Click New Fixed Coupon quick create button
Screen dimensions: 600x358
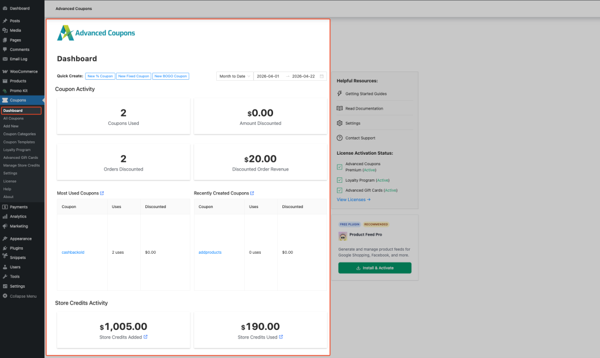pyautogui.click(x=134, y=76)
